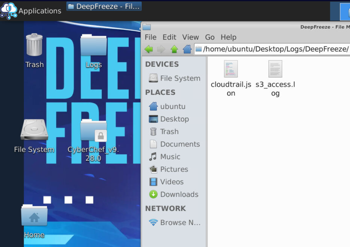Open the Help menu
This screenshot has height=247, width=350.
(x=228, y=37)
